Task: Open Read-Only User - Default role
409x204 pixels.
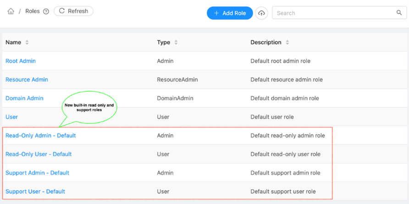Action: 39,154
